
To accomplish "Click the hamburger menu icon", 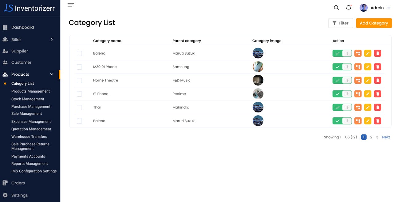I will (x=71, y=5).
